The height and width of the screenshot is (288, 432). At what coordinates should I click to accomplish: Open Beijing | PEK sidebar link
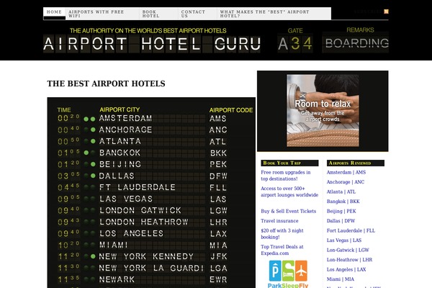[341, 211]
